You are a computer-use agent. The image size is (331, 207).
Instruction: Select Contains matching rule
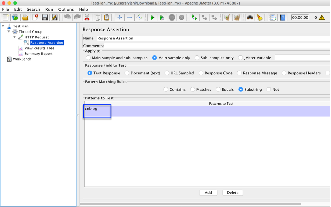(166, 90)
